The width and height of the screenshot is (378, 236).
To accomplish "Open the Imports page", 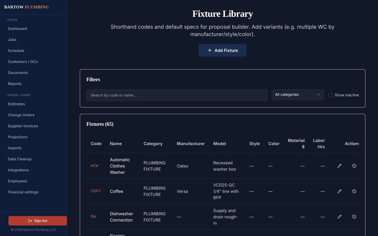I will coord(14,148).
